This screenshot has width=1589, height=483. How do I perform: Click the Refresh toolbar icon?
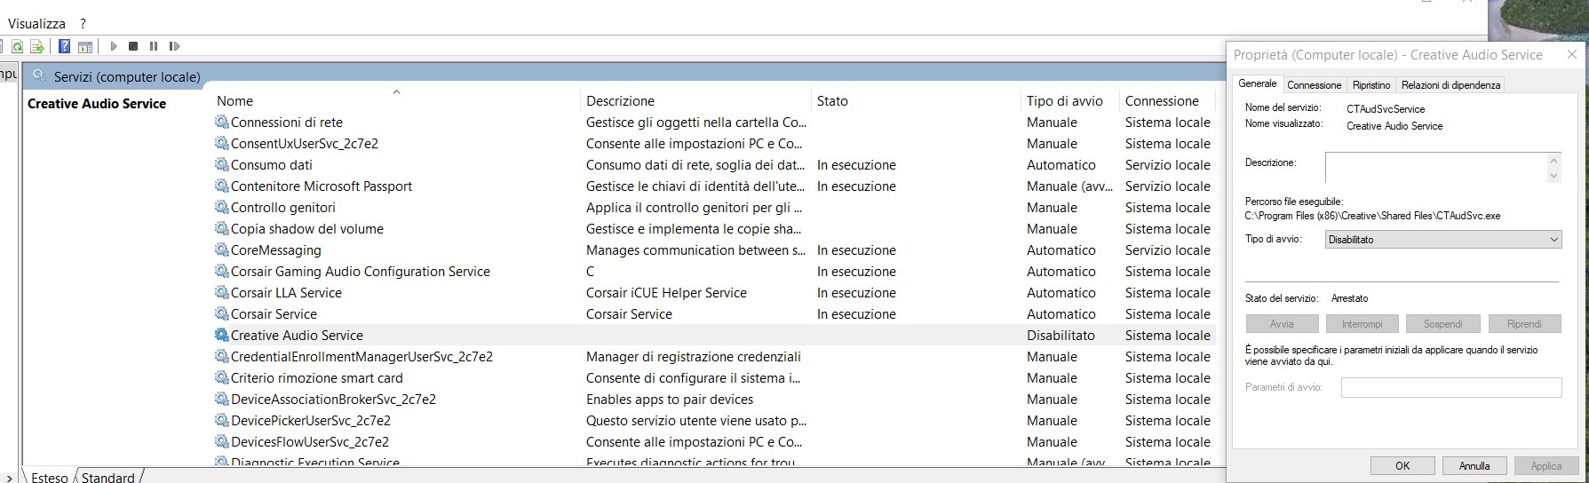pyautogui.click(x=18, y=46)
